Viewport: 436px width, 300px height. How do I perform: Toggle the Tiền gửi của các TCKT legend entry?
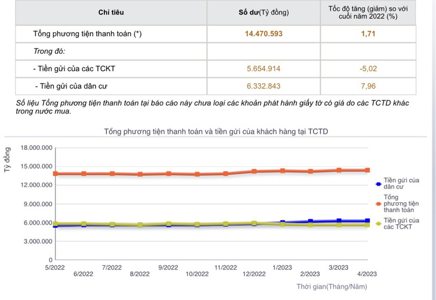click(x=398, y=224)
